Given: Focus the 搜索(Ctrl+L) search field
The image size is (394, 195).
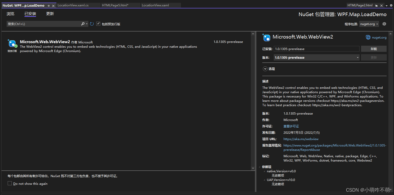Looking at the screenshot, I should coord(43,24).
